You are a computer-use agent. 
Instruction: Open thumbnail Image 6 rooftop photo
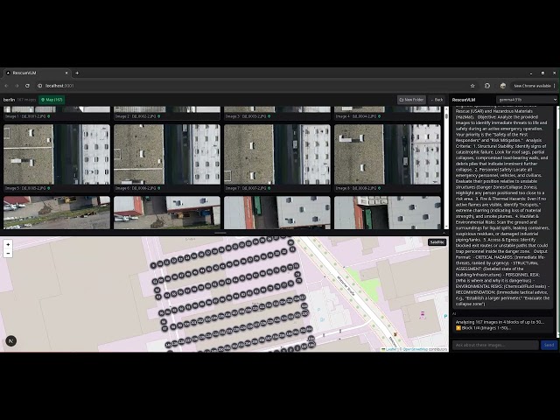(x=167, y=154)
